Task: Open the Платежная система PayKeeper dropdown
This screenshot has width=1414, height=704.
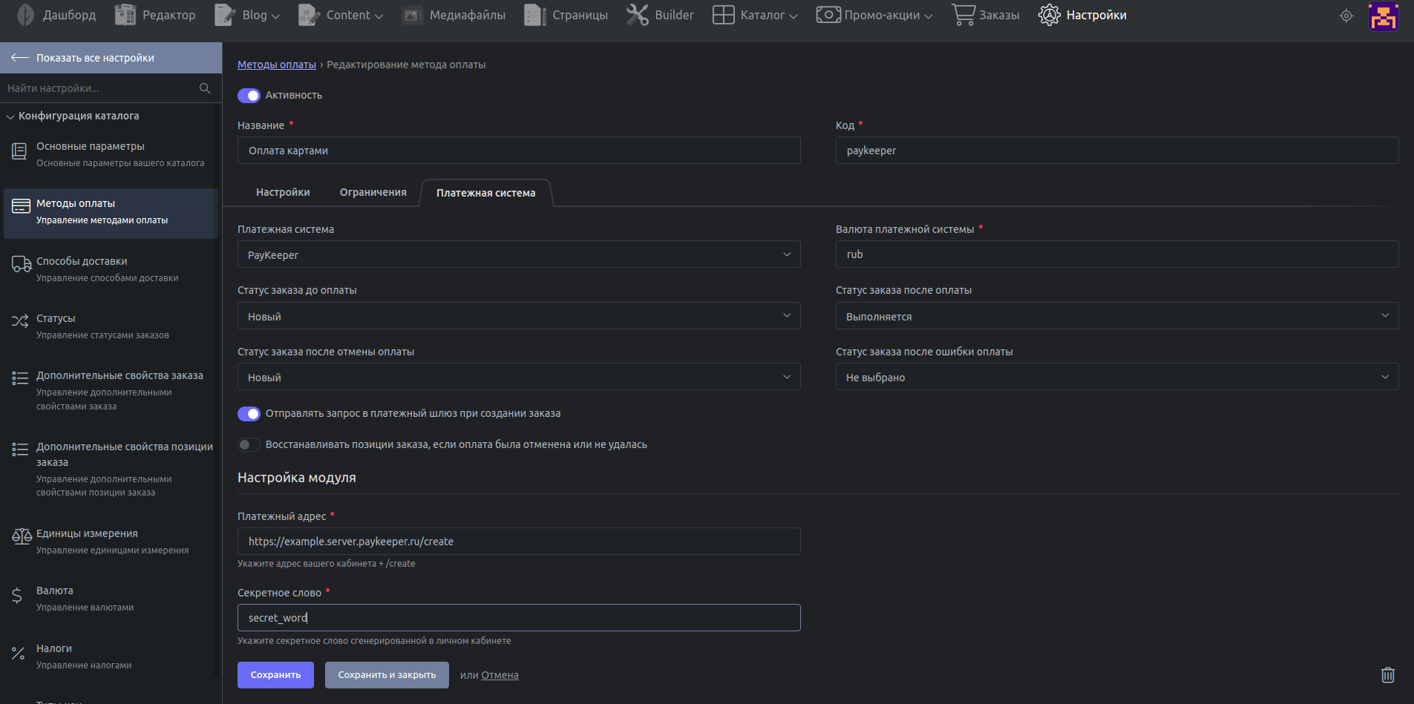Action: [518, 254]
